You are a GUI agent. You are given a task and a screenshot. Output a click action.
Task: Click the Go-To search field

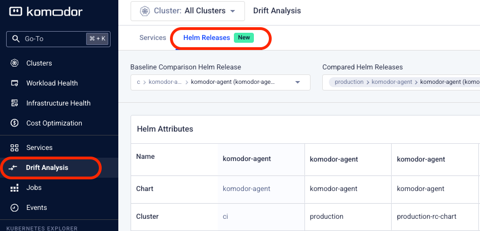click(x=53, y=39)
